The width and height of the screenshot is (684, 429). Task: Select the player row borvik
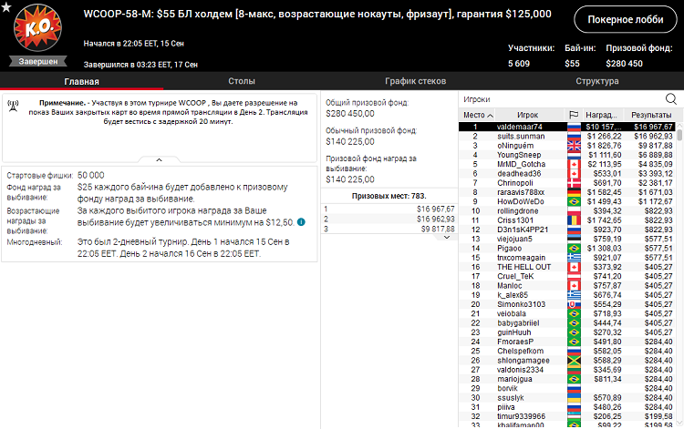[x=567, y=389]
